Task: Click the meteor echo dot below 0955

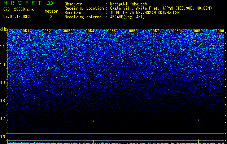Action: tap(109, 122)
